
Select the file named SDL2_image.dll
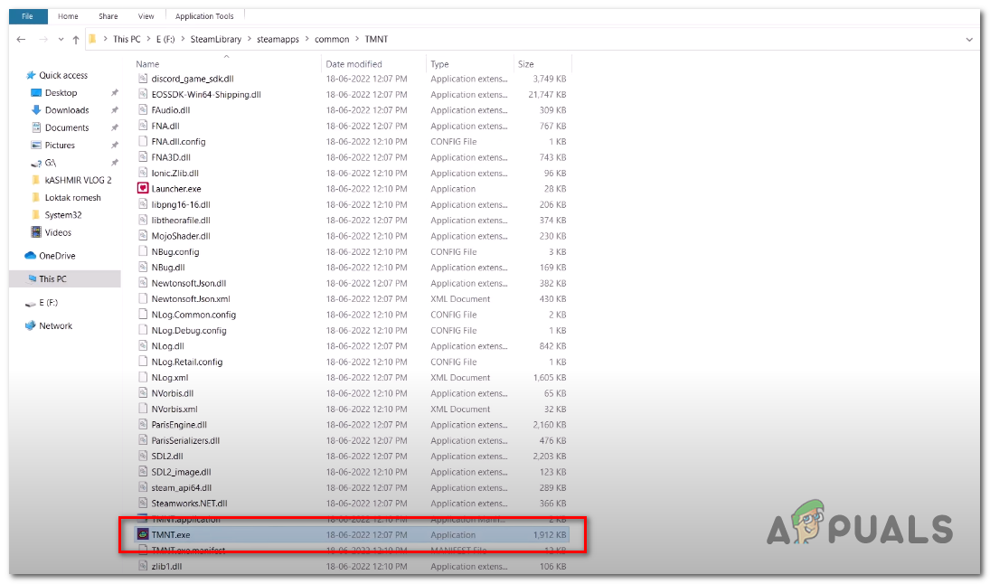(181, 472)
